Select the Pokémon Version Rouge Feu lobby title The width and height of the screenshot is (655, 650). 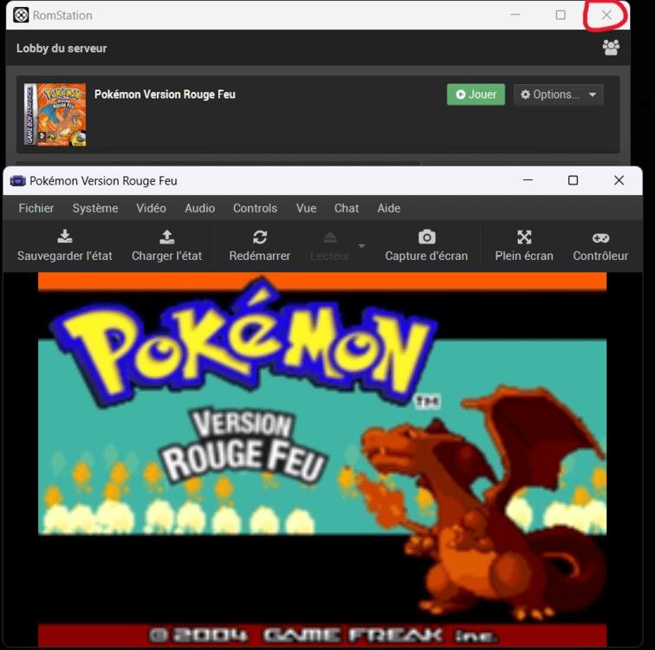(x=165, y=94)
